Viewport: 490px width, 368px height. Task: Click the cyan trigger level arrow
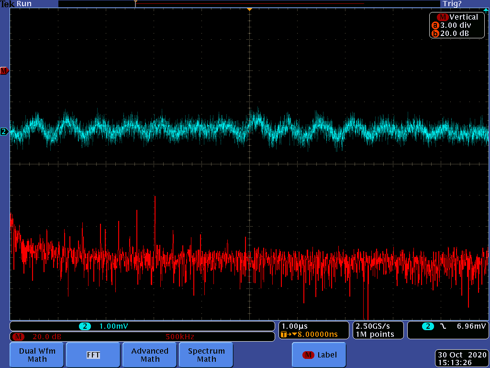tap(486, 10)
